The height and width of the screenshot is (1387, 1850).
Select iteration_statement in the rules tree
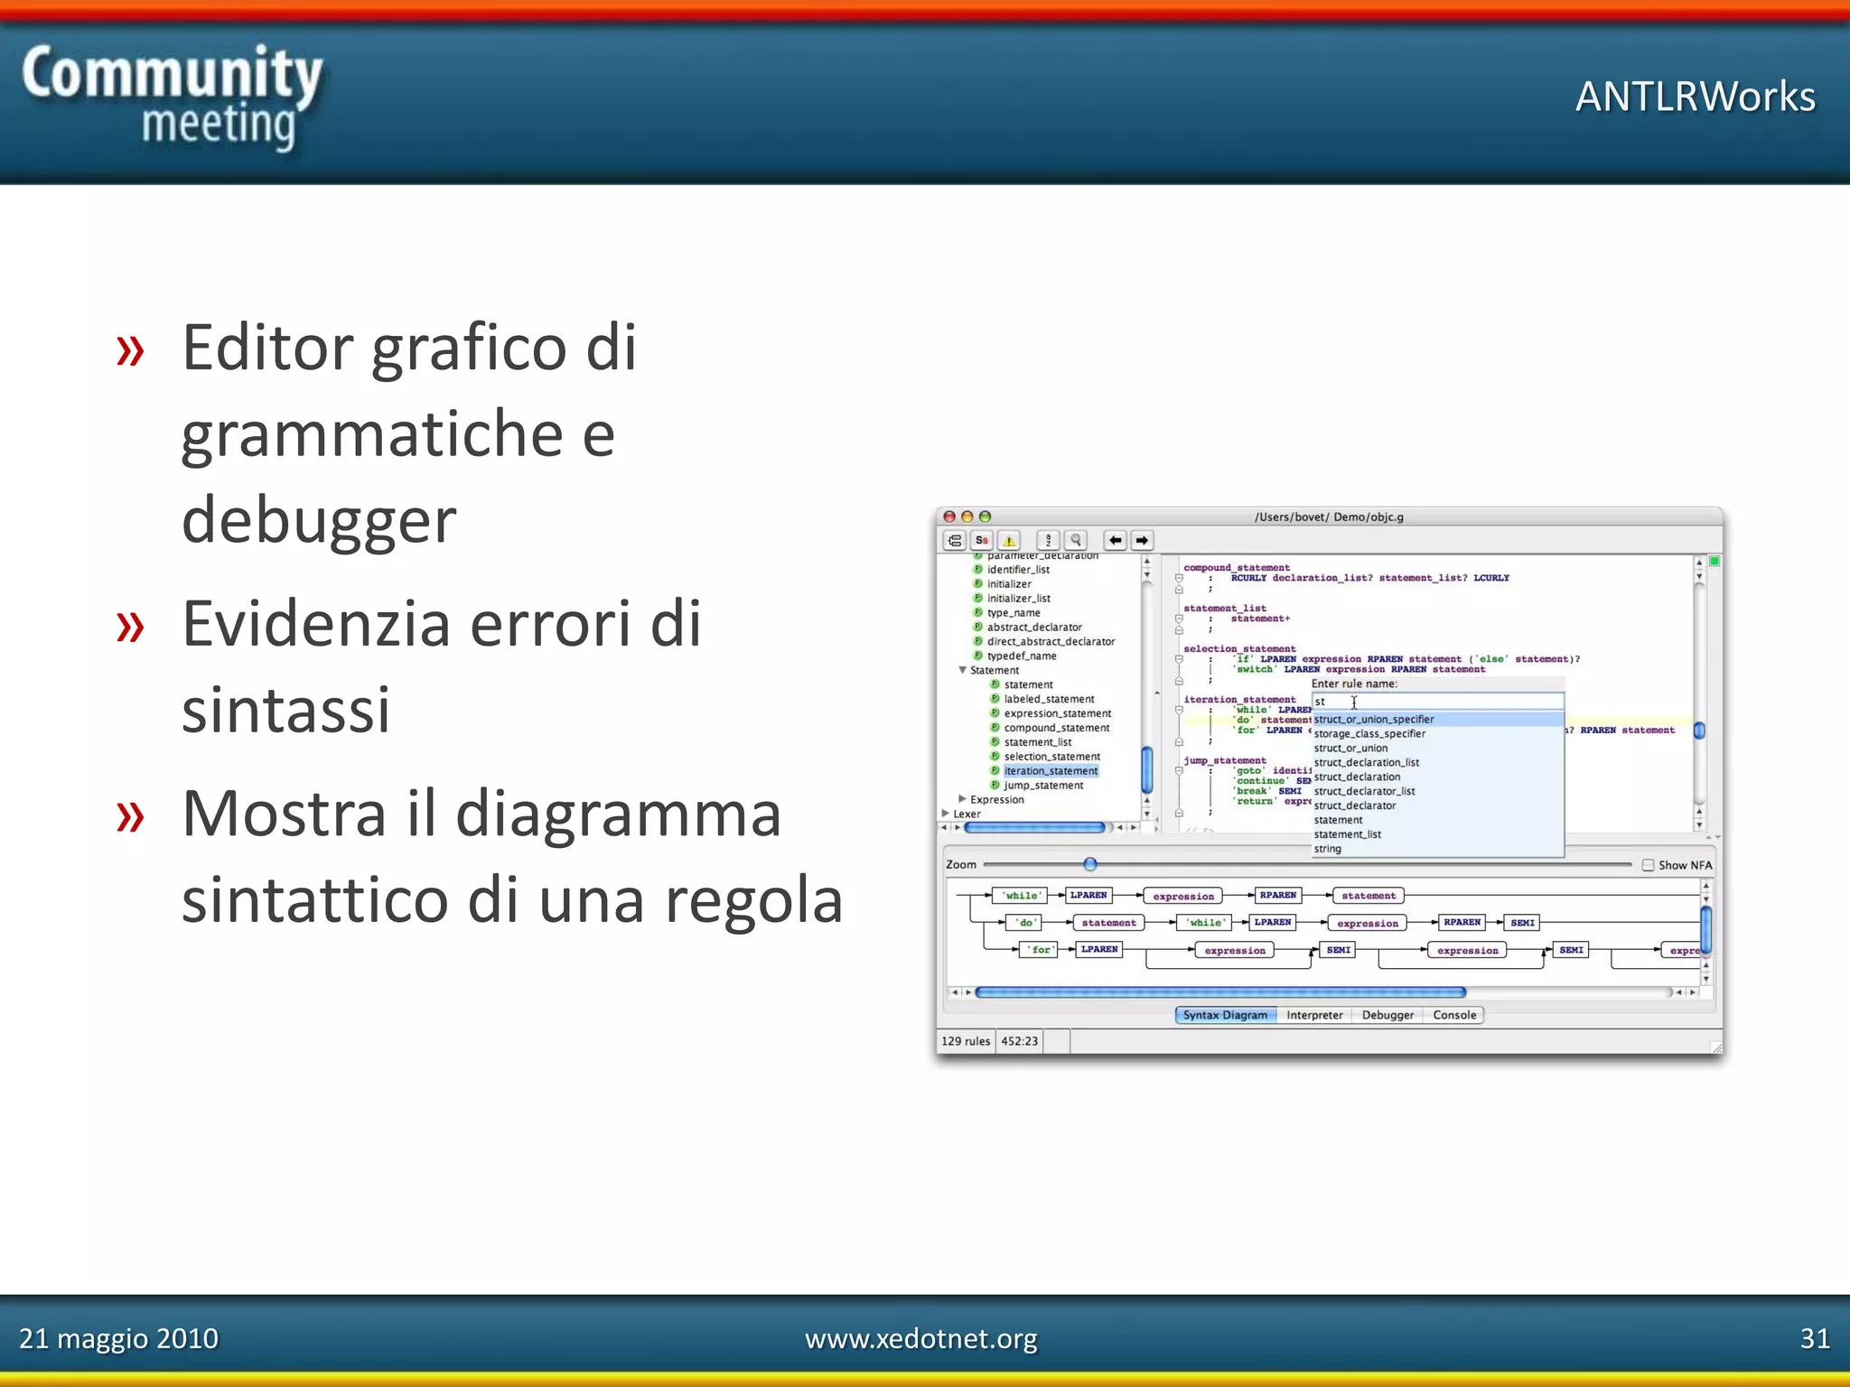click(x=1051, y=770)
